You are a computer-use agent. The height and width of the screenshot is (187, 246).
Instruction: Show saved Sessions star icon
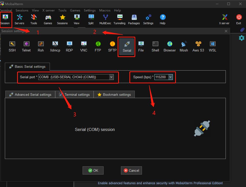(62, 20)
